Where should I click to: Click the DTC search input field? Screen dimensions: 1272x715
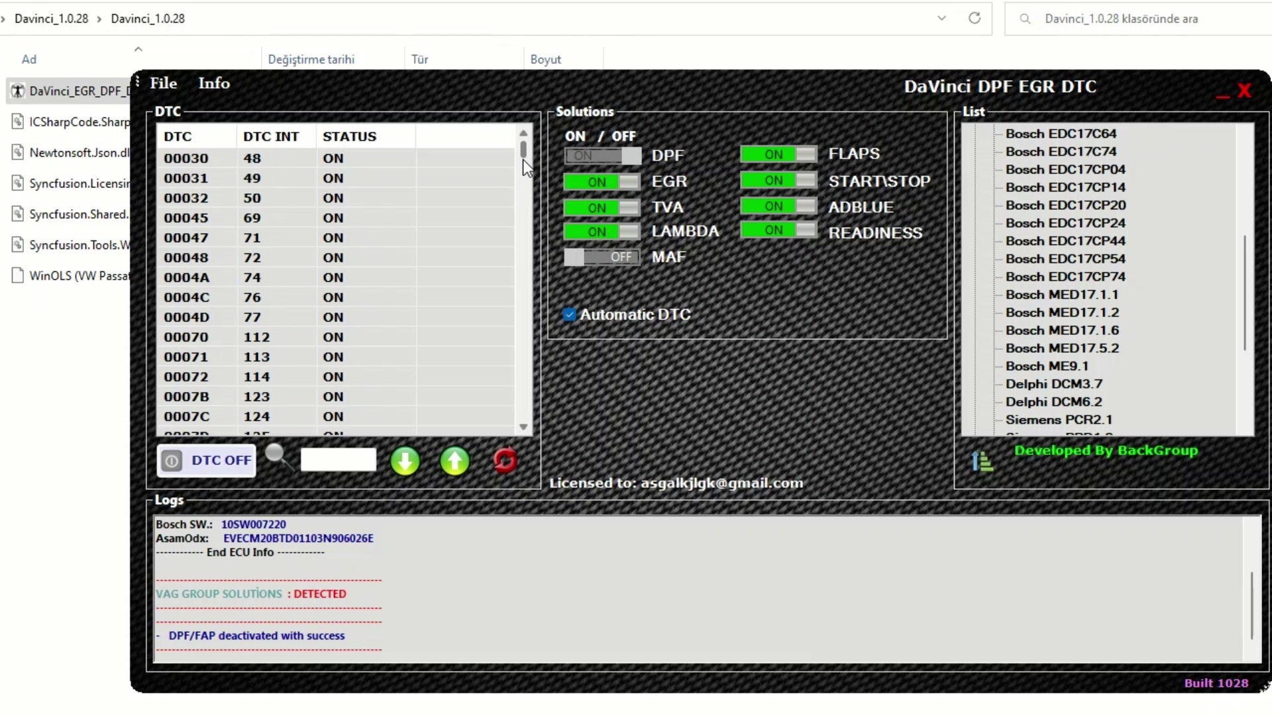338,459
